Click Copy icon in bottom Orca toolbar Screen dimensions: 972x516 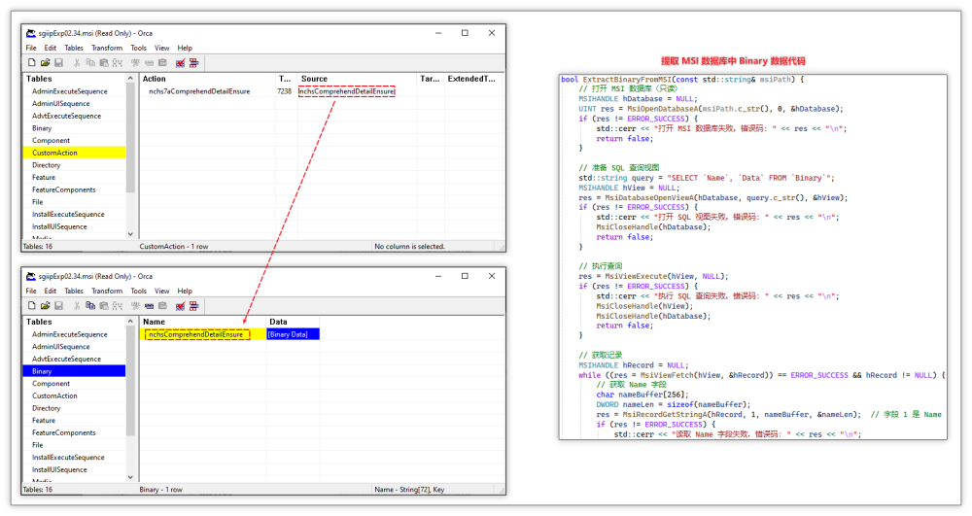(90, 305)
